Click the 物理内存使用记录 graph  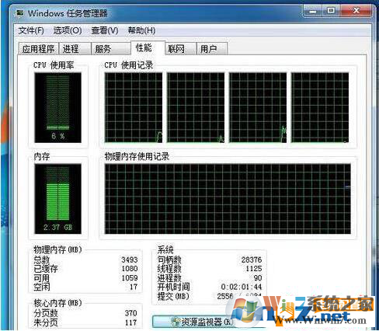pos(228,199)
